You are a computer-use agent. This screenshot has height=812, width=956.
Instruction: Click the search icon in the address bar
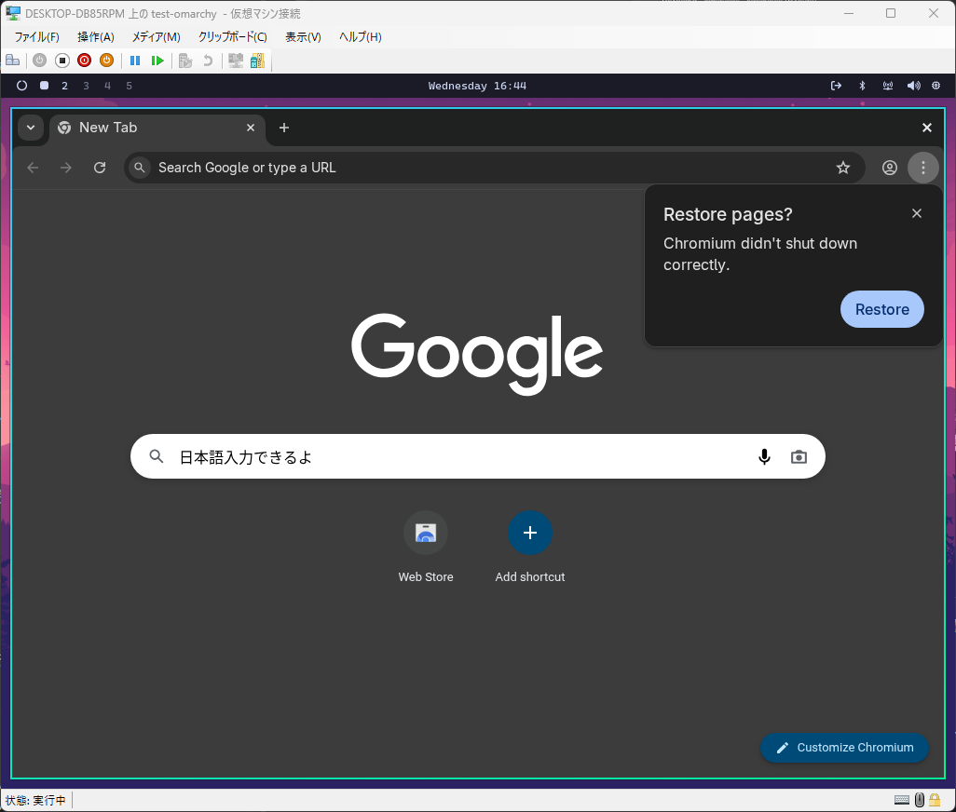(x=140, y=168)
